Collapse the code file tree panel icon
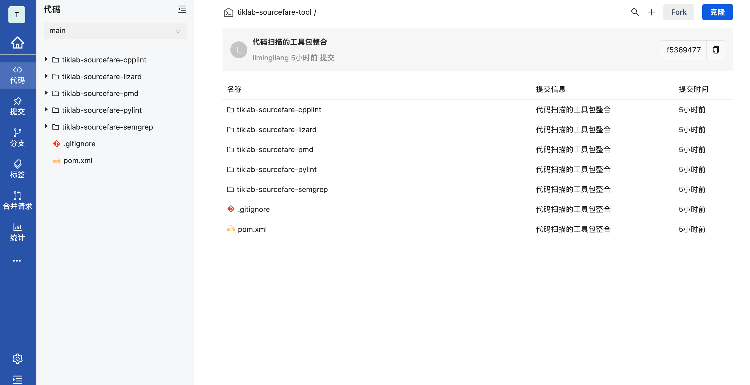 182,9
